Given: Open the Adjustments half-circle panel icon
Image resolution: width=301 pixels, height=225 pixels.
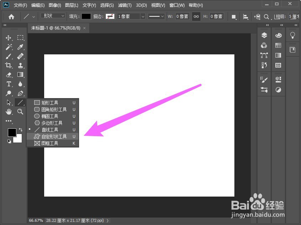Looking at the screenshot, I should tap(278, 90).
